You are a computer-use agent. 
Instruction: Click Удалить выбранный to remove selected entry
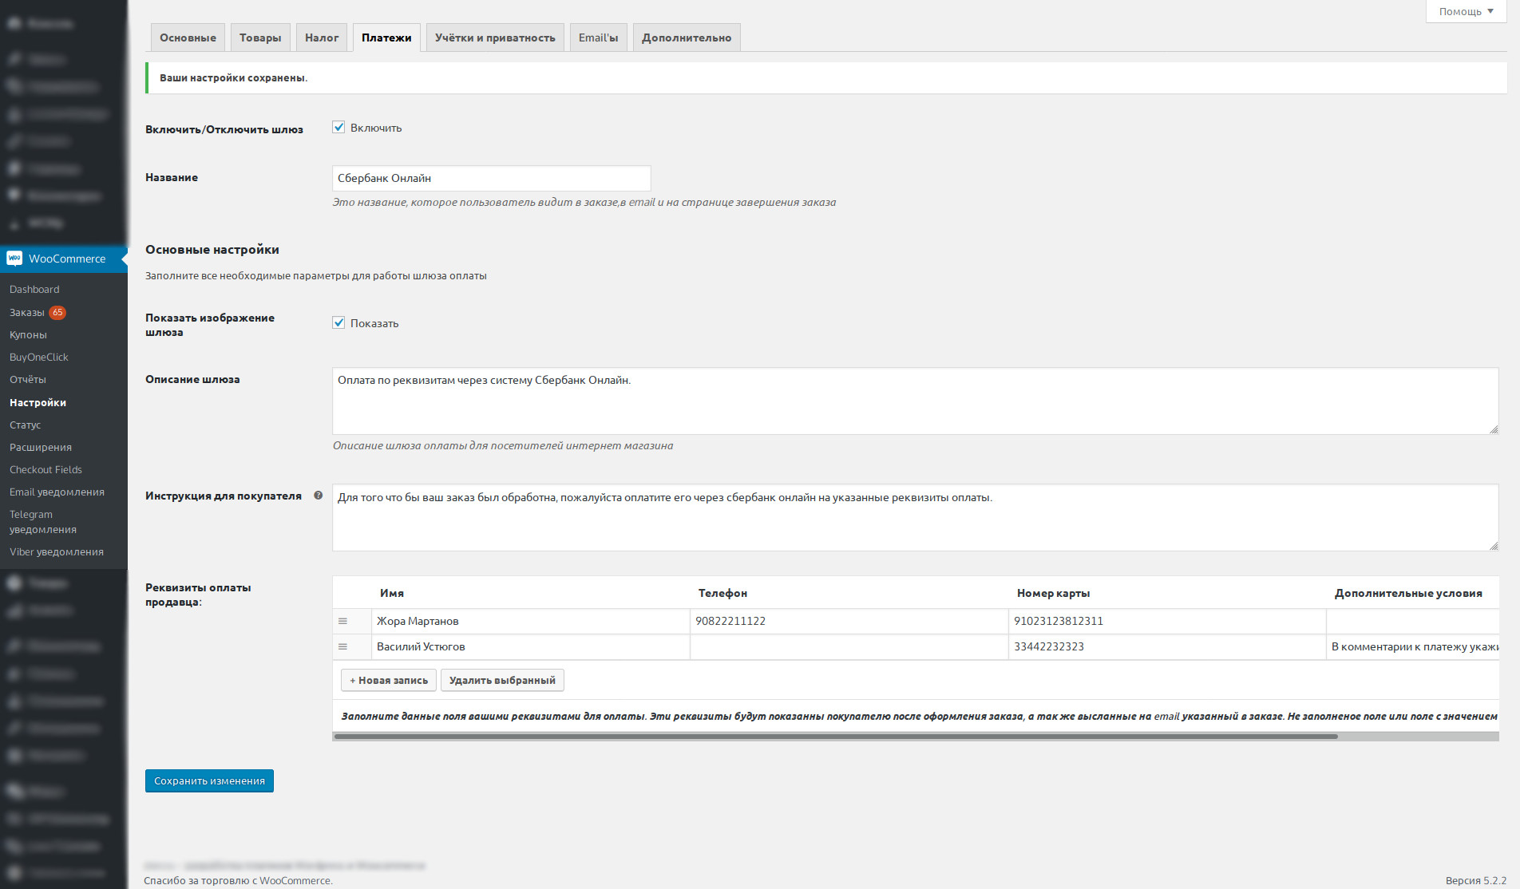pyautogui.click(x=501, y=680)
